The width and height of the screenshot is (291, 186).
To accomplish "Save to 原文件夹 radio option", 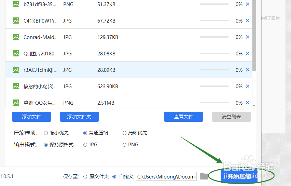I will pos(85,176).
